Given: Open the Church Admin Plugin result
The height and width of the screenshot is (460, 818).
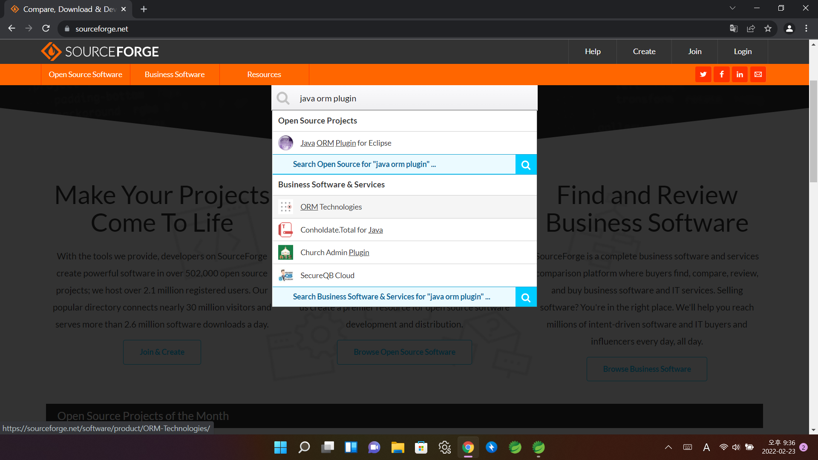Looking at the screenshot, I should point(334,253).
